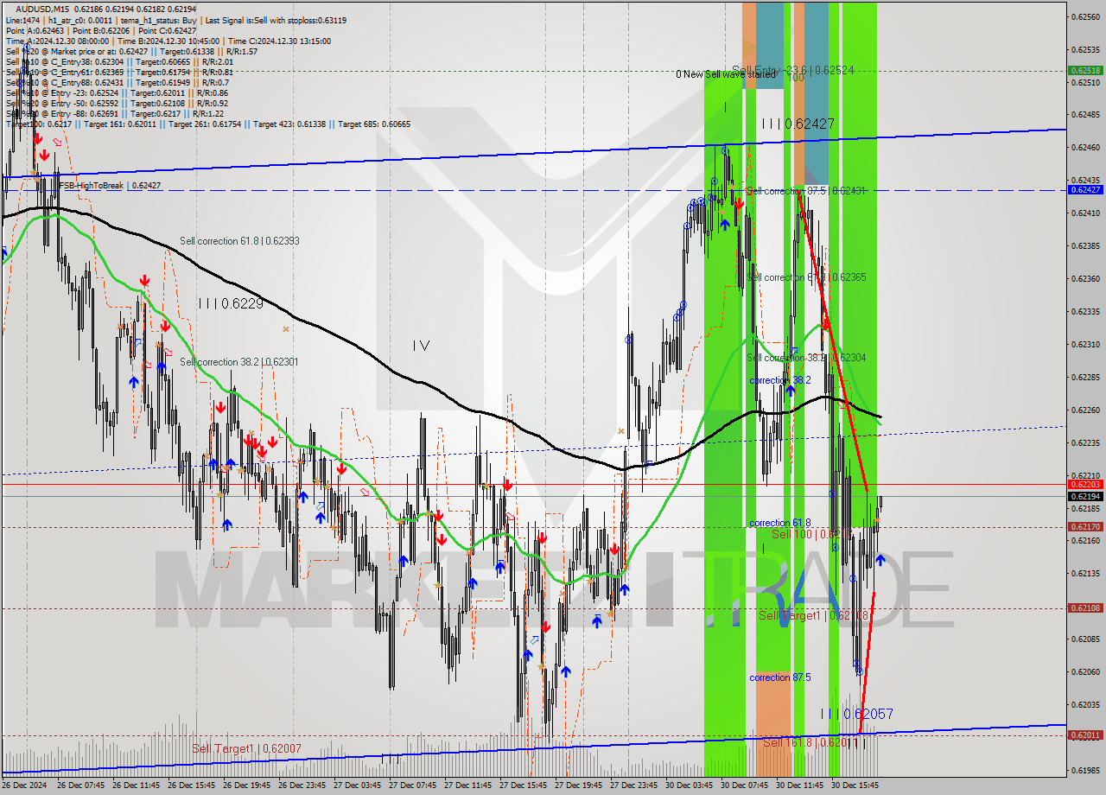Click the '27 Dec 23:45' time label
Image resolution: width=1106 pixels, height=795 pixels.
633,785
